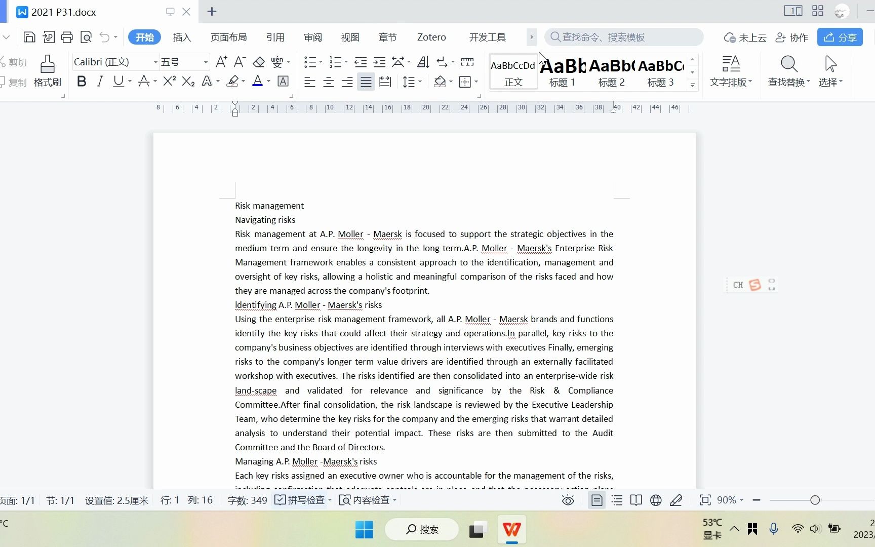Increase font size with the A+ icon
Screen dimensions: 875x547
[221, 62]
